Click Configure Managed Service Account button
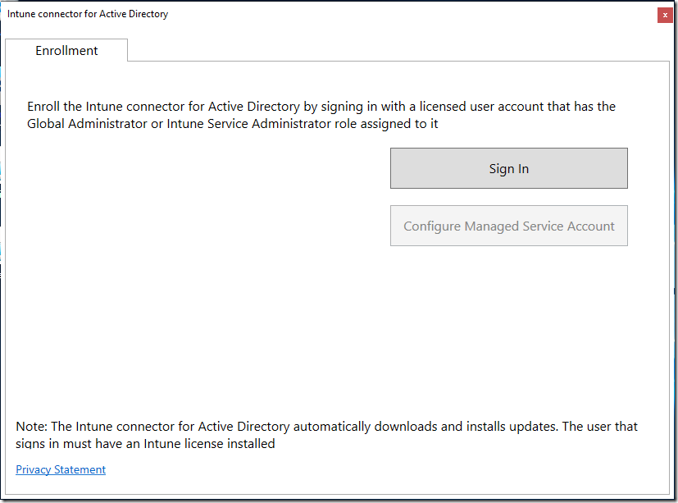The width and height of the screenshot is (678, 503). [509, 226]
